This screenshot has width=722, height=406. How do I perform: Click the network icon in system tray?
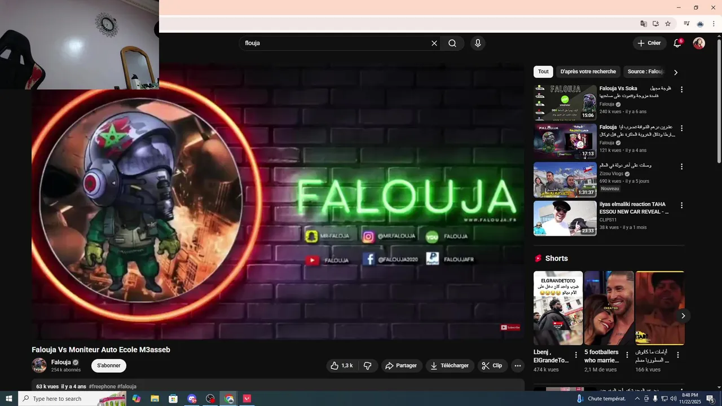pyautogui.click(x=664, y=399)
